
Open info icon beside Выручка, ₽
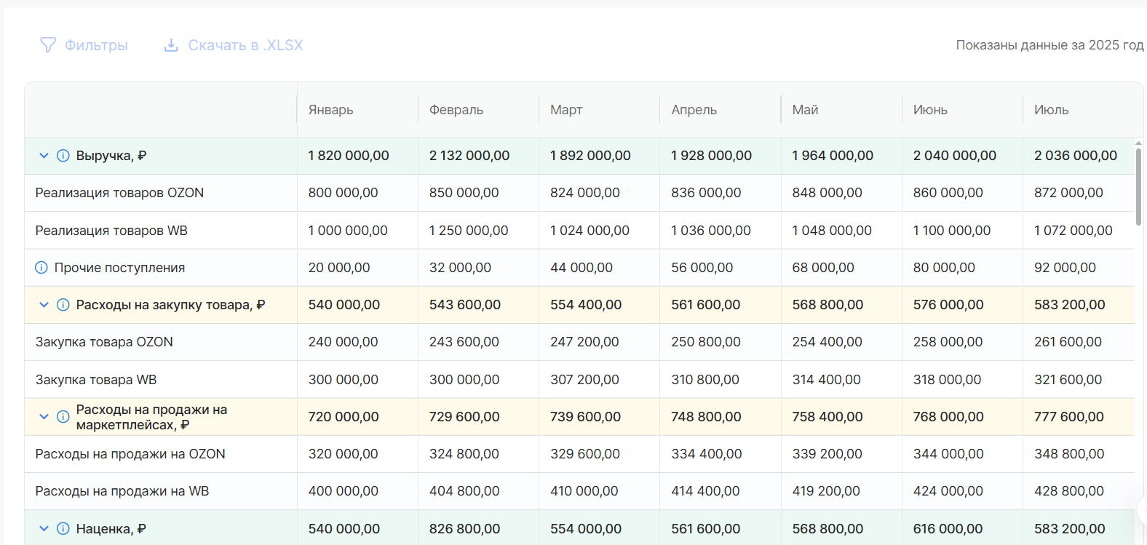point(63,156)
